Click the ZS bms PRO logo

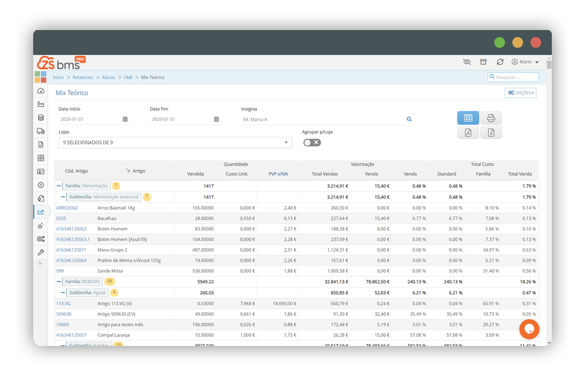click(61, 63)
